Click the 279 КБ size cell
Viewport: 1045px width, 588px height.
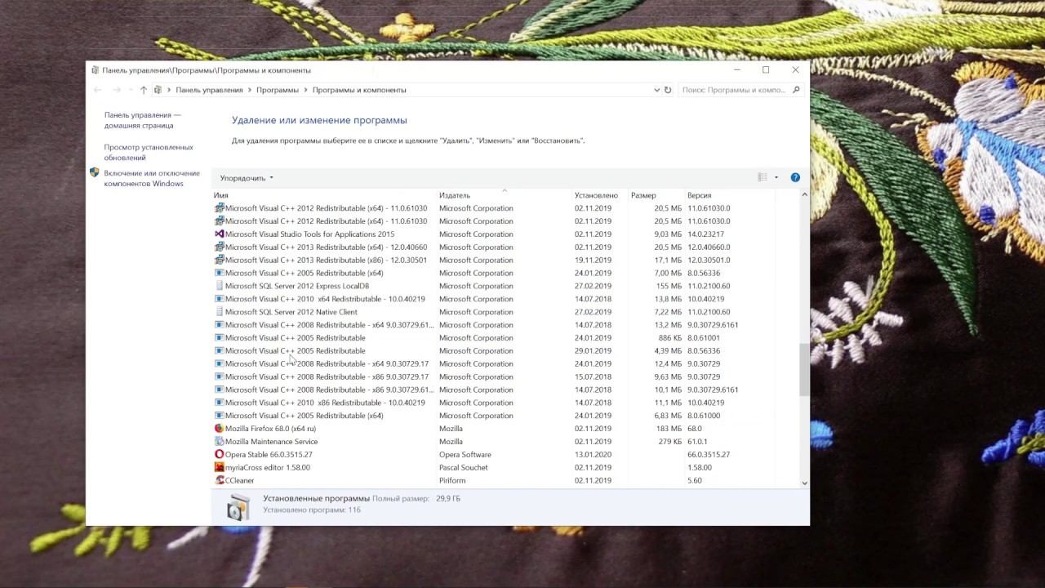point(669,442)
